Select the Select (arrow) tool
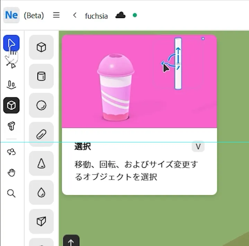Screen dimensions: 249x246 coord(11,43)
